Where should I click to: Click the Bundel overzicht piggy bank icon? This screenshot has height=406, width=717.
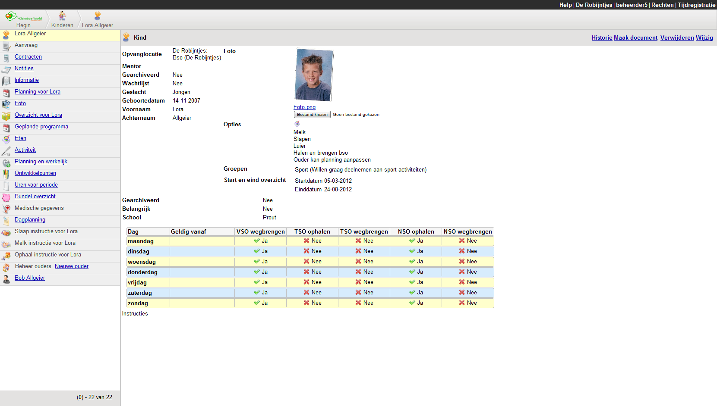(6, 197)
